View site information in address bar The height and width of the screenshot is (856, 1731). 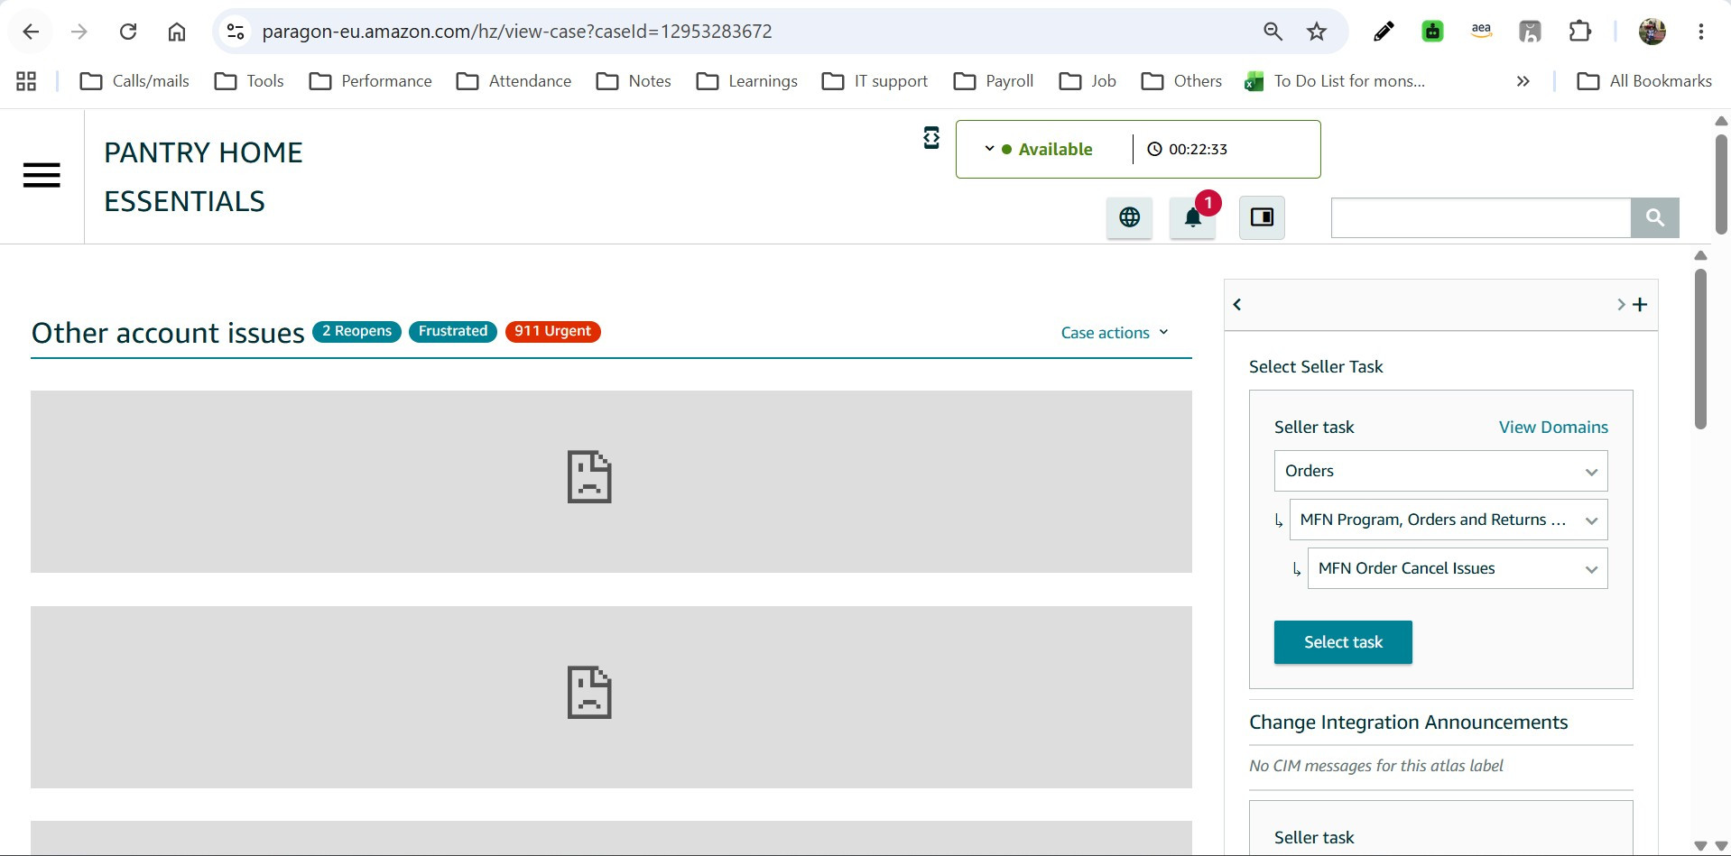pos(236,32)
